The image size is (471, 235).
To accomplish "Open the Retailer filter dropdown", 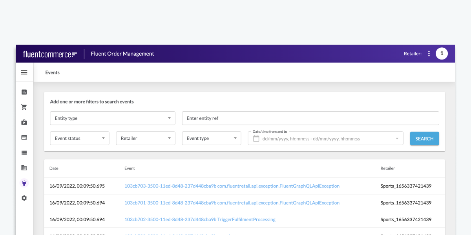I will point(145,138).
